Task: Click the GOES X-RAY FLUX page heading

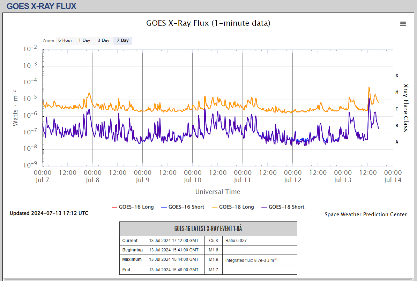Action: tap(41, 6)
